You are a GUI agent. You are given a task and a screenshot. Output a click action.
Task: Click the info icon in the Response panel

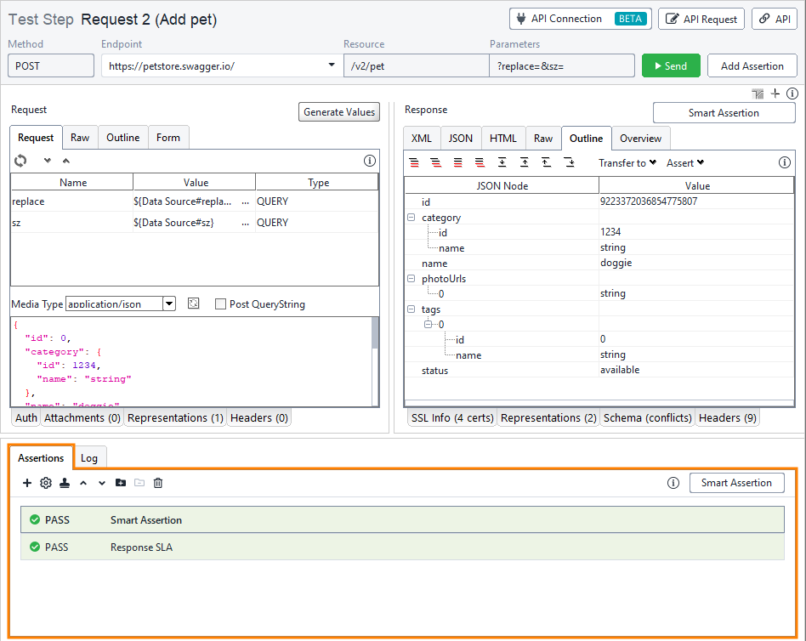pyautogui.click(x=784, y=162)
